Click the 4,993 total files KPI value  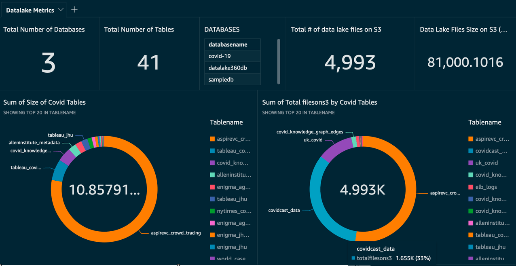click(350, 63)
